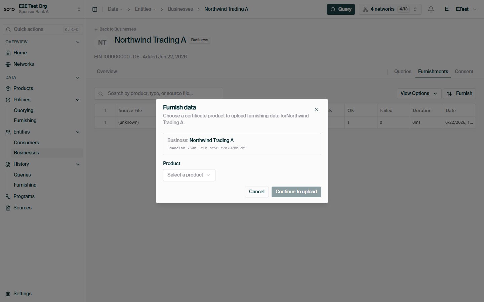Collapse the Policies submenu chevron
Screen dimensions: 484x302
pyautogui.click(x=78, y=100)
